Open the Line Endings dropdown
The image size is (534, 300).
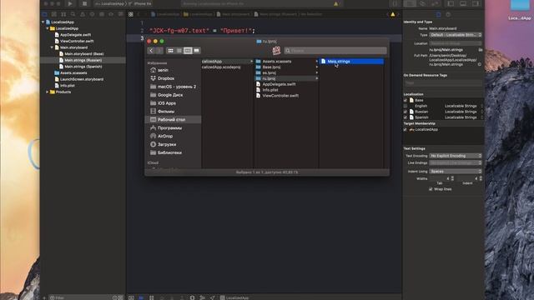tap(456, 163)
